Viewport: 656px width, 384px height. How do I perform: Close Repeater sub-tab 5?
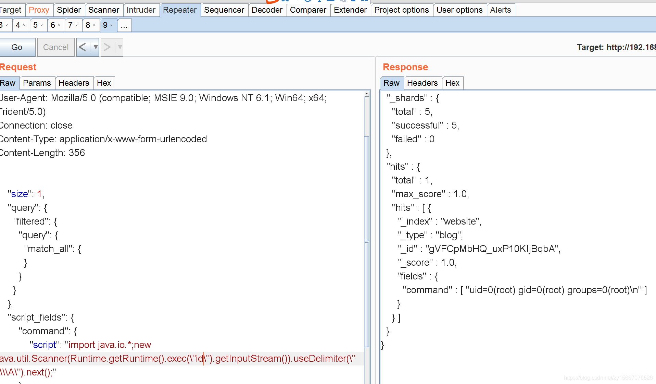click(42, 25)
